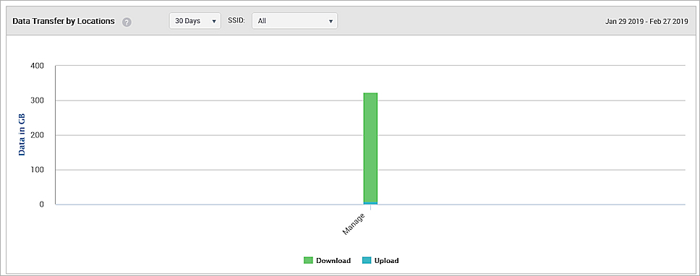Click the Data Transfer by Locations title
700x276 pixels.
64,21
